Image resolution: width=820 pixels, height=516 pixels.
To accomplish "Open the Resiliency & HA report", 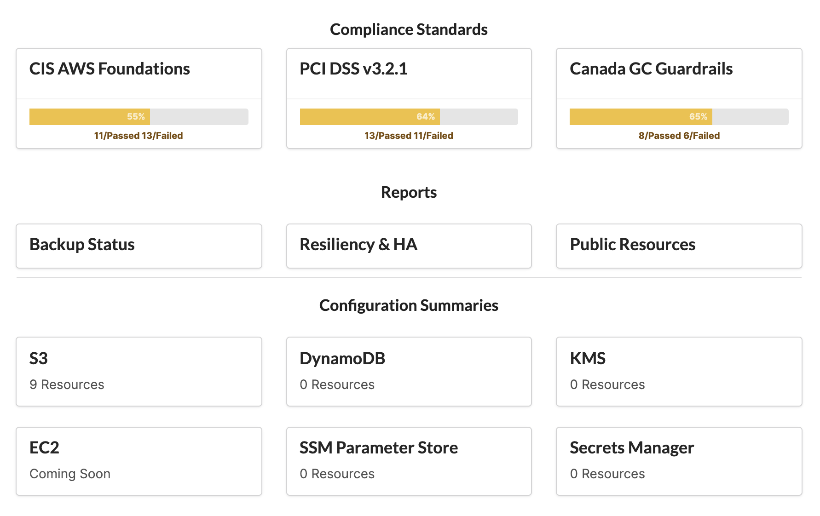I will (x=409, y=246).
